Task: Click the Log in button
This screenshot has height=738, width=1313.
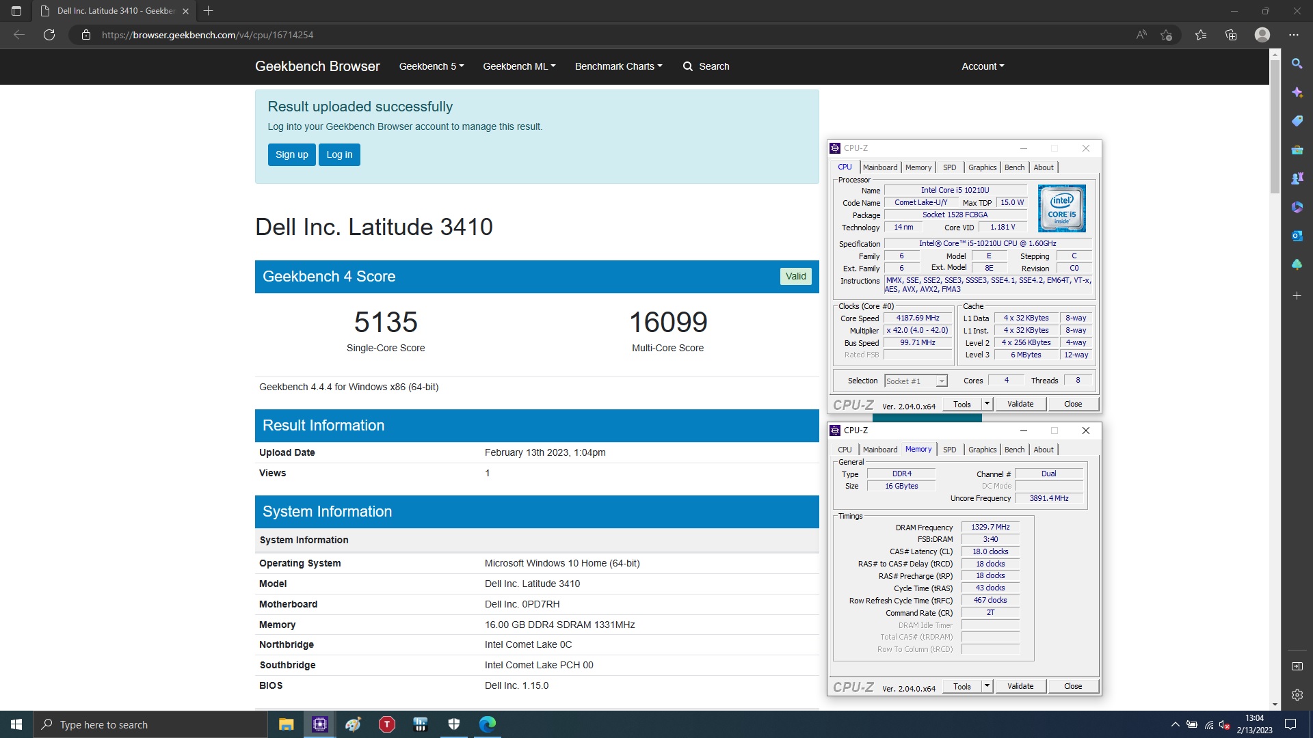Action: [339, 154]
